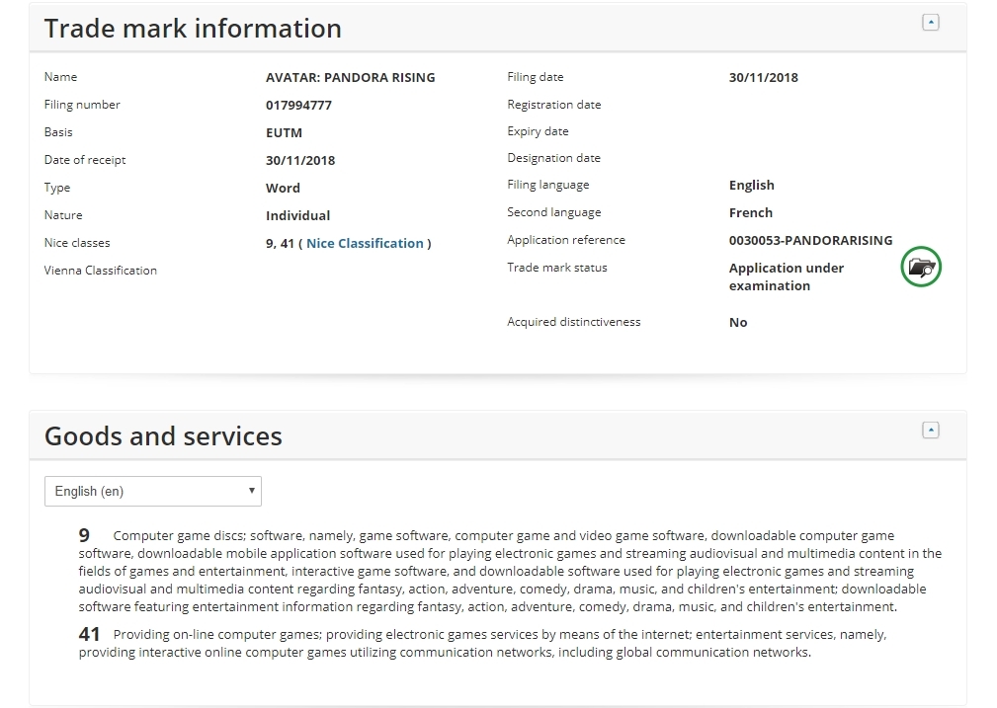Open the Nice Classification link

(365, 243)
